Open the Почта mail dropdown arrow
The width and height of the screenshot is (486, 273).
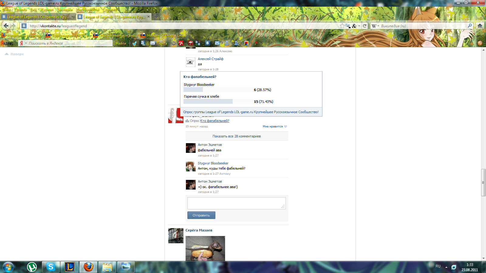[169, 43]
